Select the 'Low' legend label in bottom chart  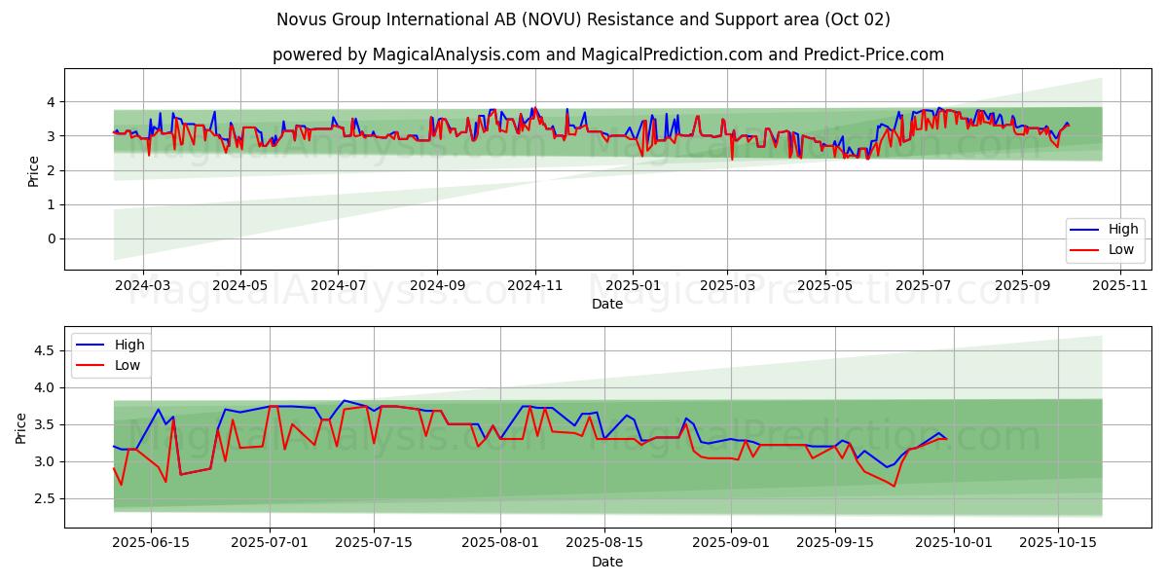tap(128, 365)
